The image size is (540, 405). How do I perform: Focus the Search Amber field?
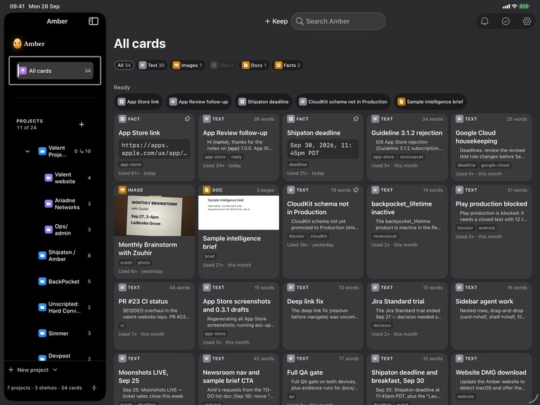(338, 21)
